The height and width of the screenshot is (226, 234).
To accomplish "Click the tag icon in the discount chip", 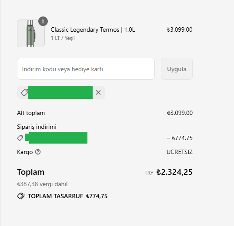I will 25,92.
